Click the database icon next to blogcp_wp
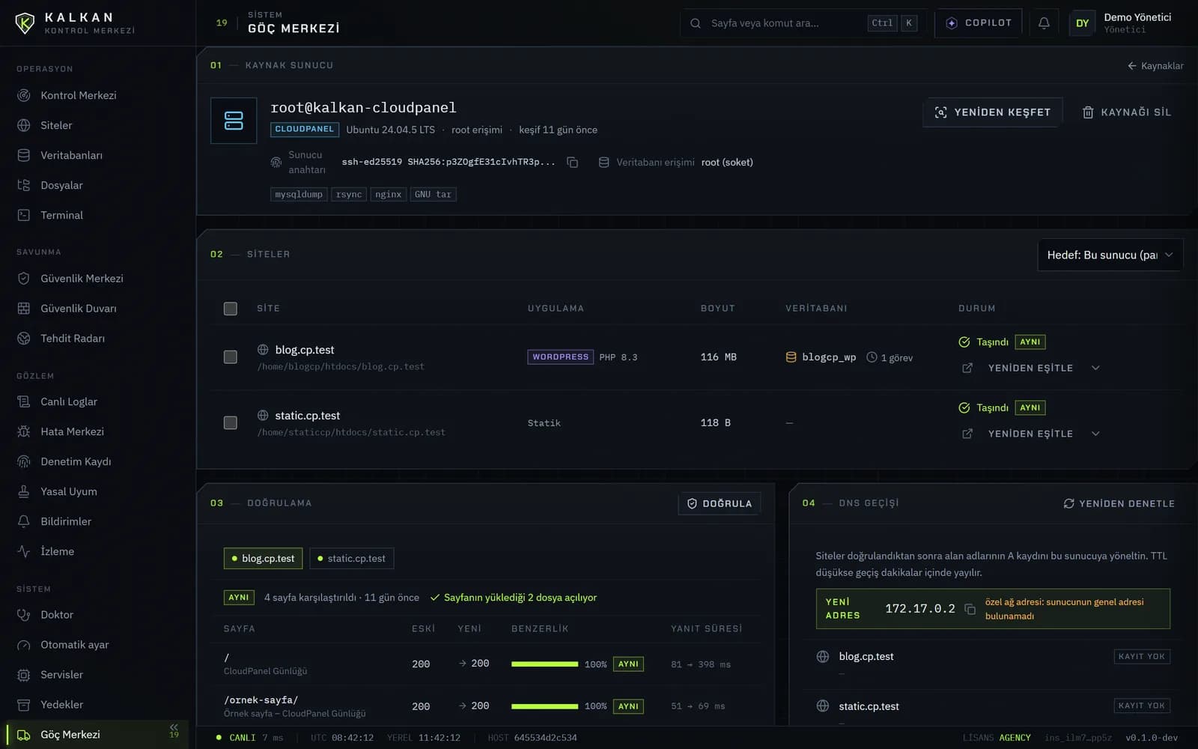 pyautogui.click(x=791, y=357)
